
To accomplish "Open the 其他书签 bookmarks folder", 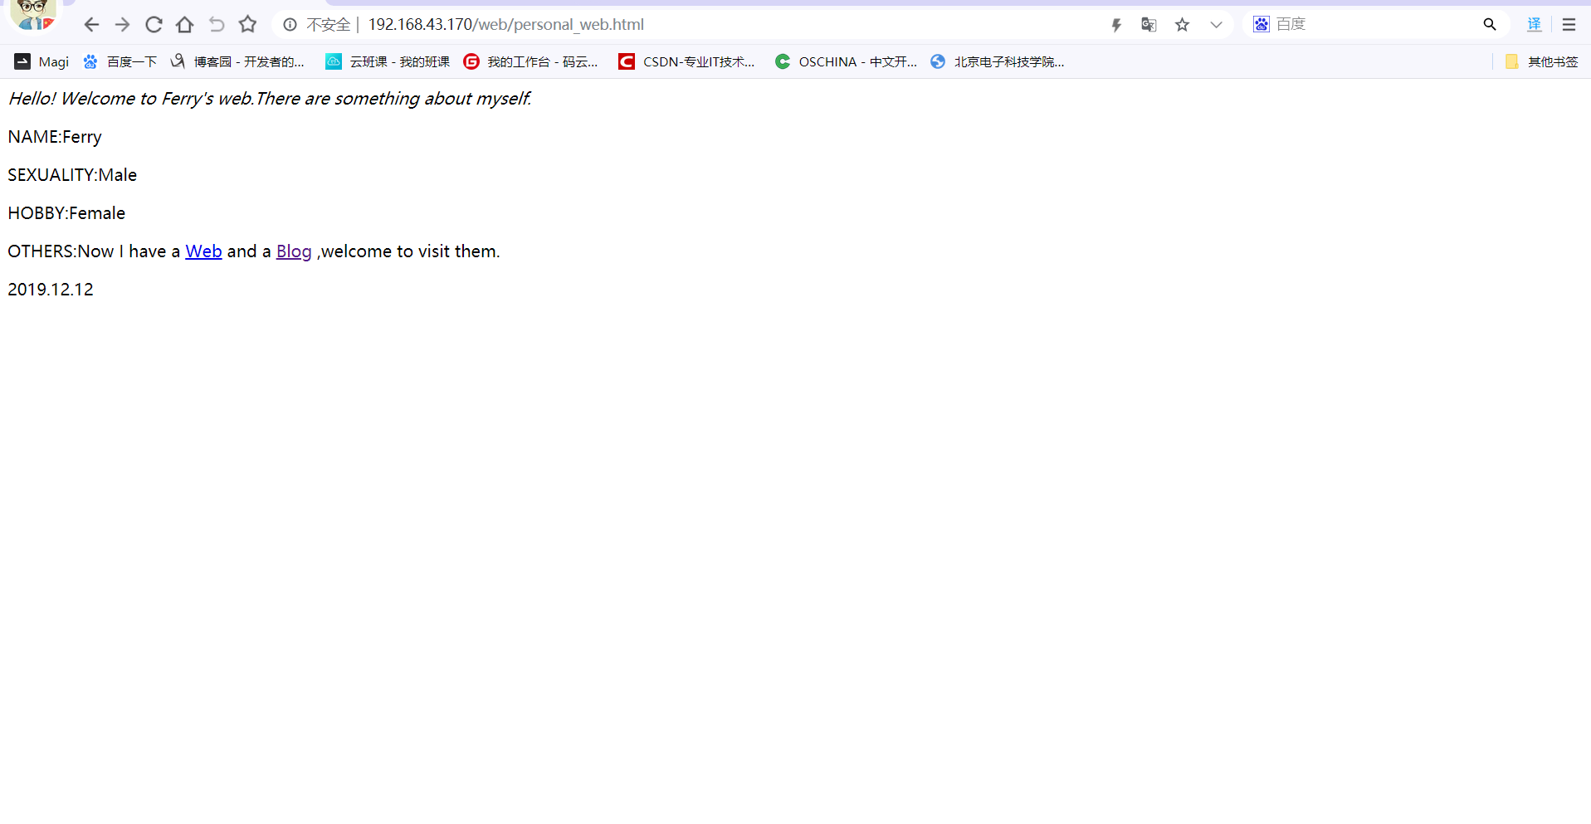I will 1542,61.
